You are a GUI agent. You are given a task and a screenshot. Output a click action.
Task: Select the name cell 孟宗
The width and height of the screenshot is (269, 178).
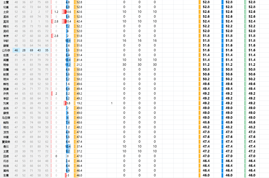pyautogui.click(x=6, y=17)
